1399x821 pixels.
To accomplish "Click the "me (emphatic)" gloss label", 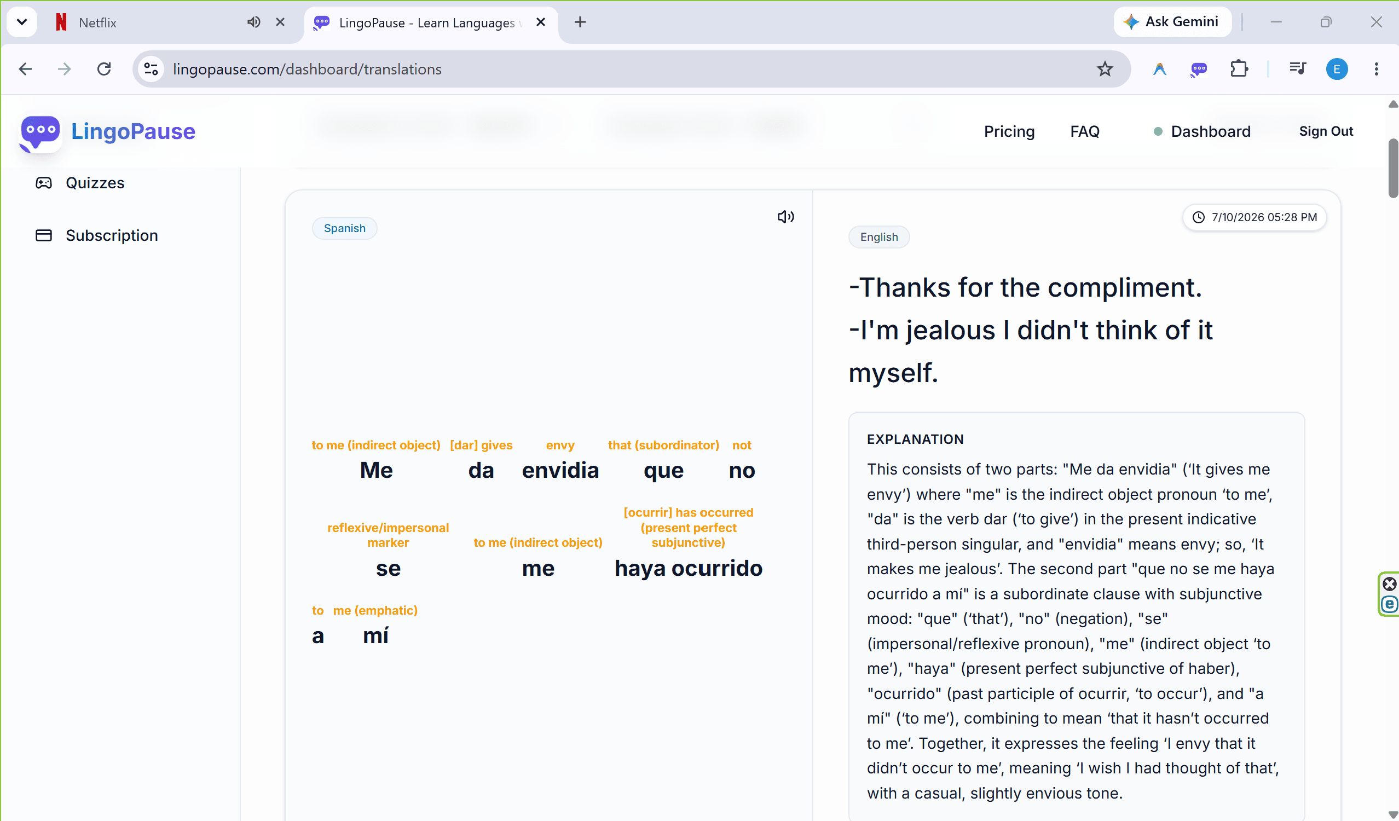I will (x=375, y=611).
